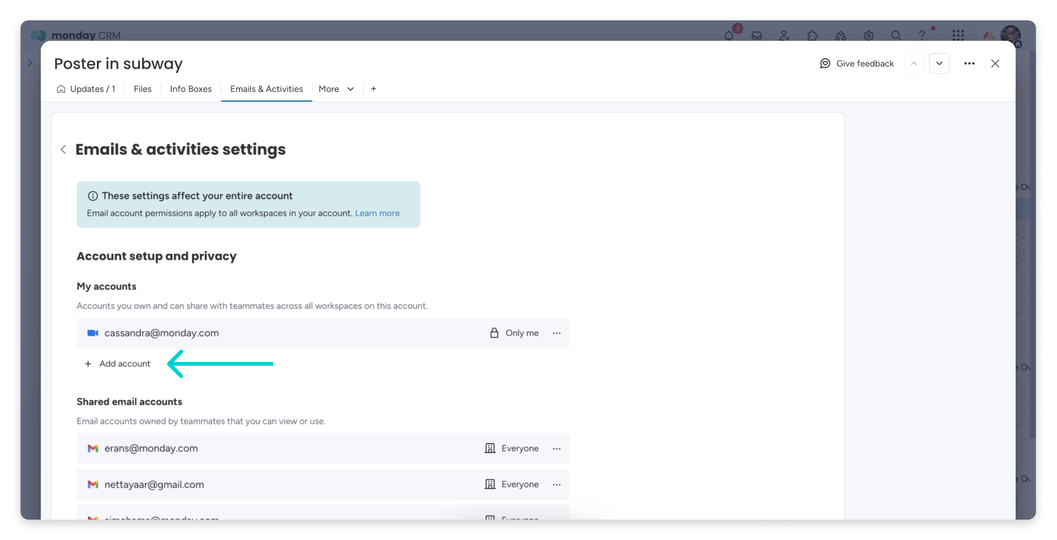Screen dimensions: 1057x540
Task: Open the Updates / 1 tab
Action: [86, 89]
